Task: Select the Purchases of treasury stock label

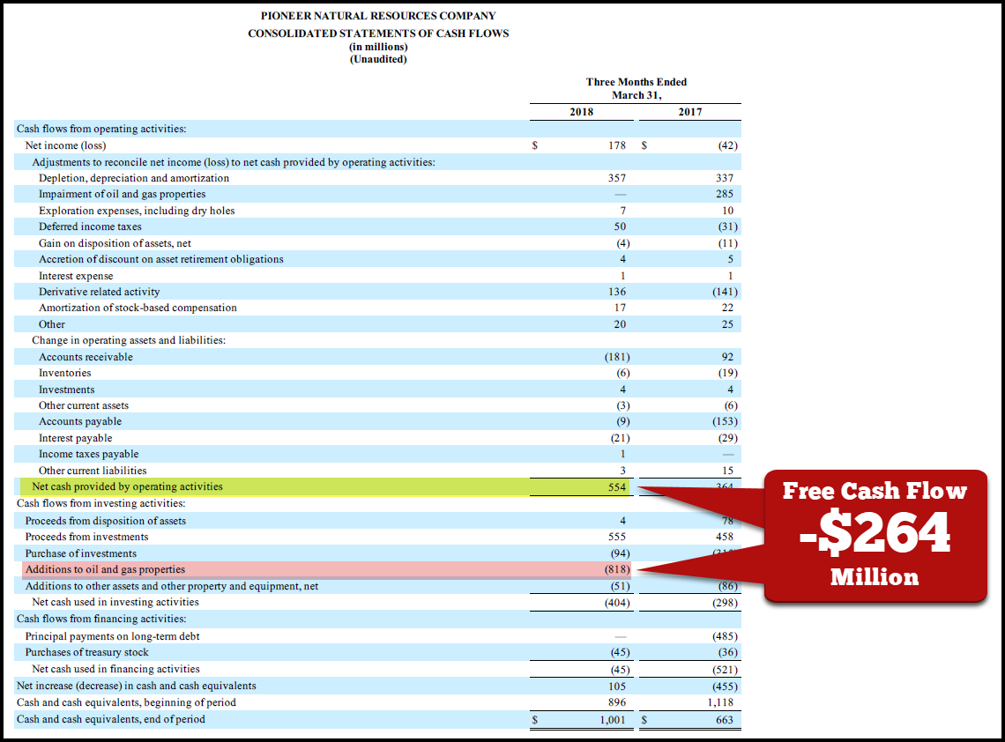Action: coord(86,652)
